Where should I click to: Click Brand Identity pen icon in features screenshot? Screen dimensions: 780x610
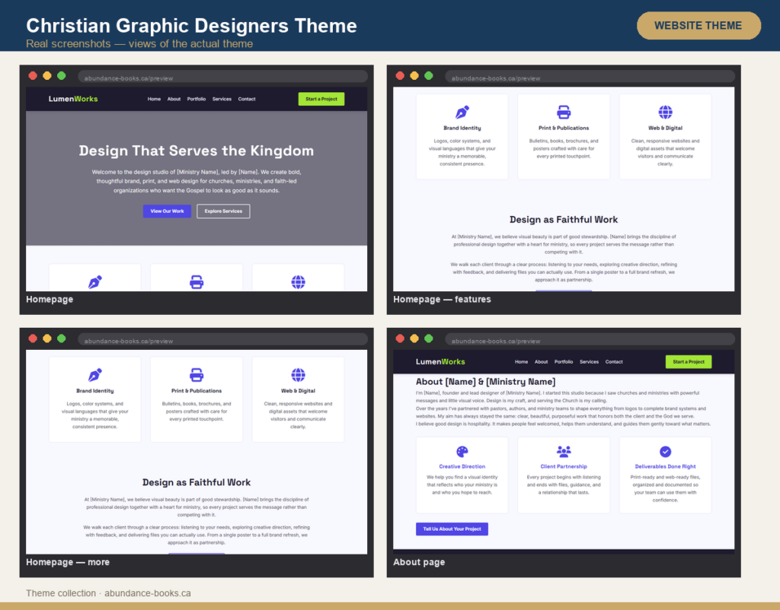(462, 113)
